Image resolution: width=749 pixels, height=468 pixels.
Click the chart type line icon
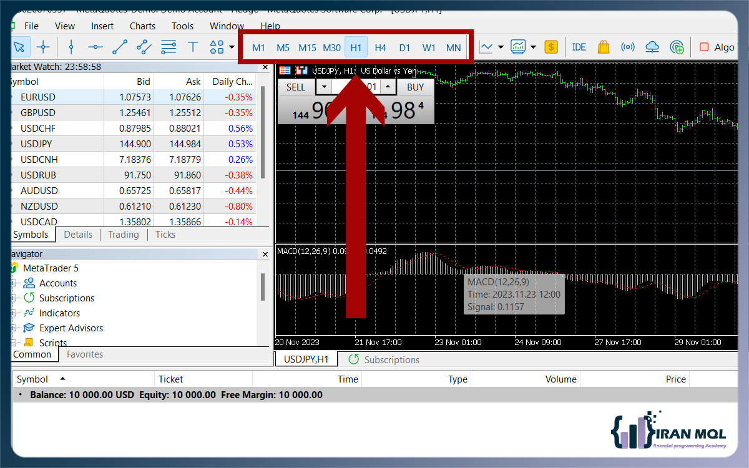486,47
